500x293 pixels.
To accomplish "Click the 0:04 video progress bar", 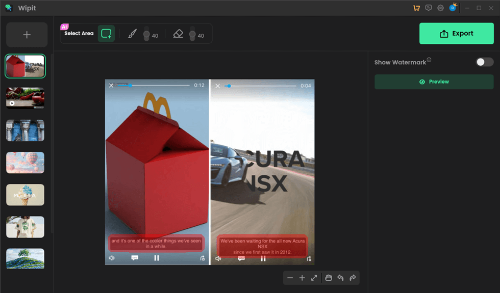I will click(261, 86).
